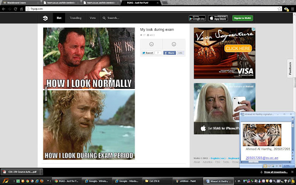Open the Advertise footer link

[x=207, y=162]
